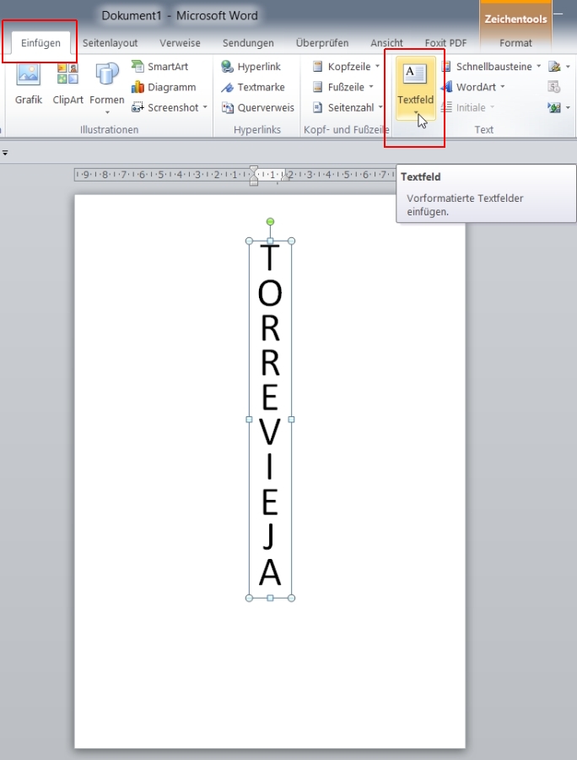Screen dimensions: 577x760
Task: Insert a SmartArt graphic
Action: pos(160,67)
